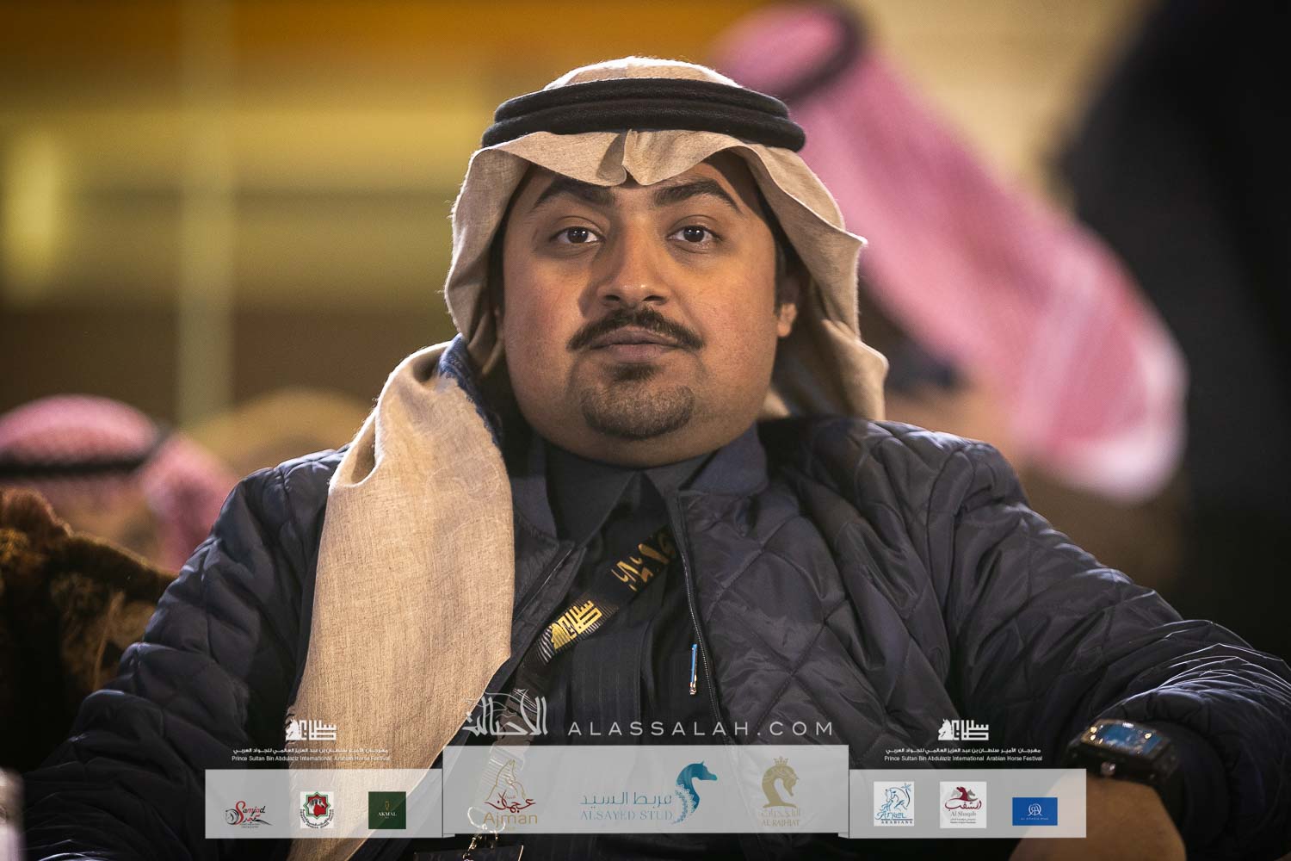
Task: Click the blue square sponsor logo
Action: pos(1035,810)
